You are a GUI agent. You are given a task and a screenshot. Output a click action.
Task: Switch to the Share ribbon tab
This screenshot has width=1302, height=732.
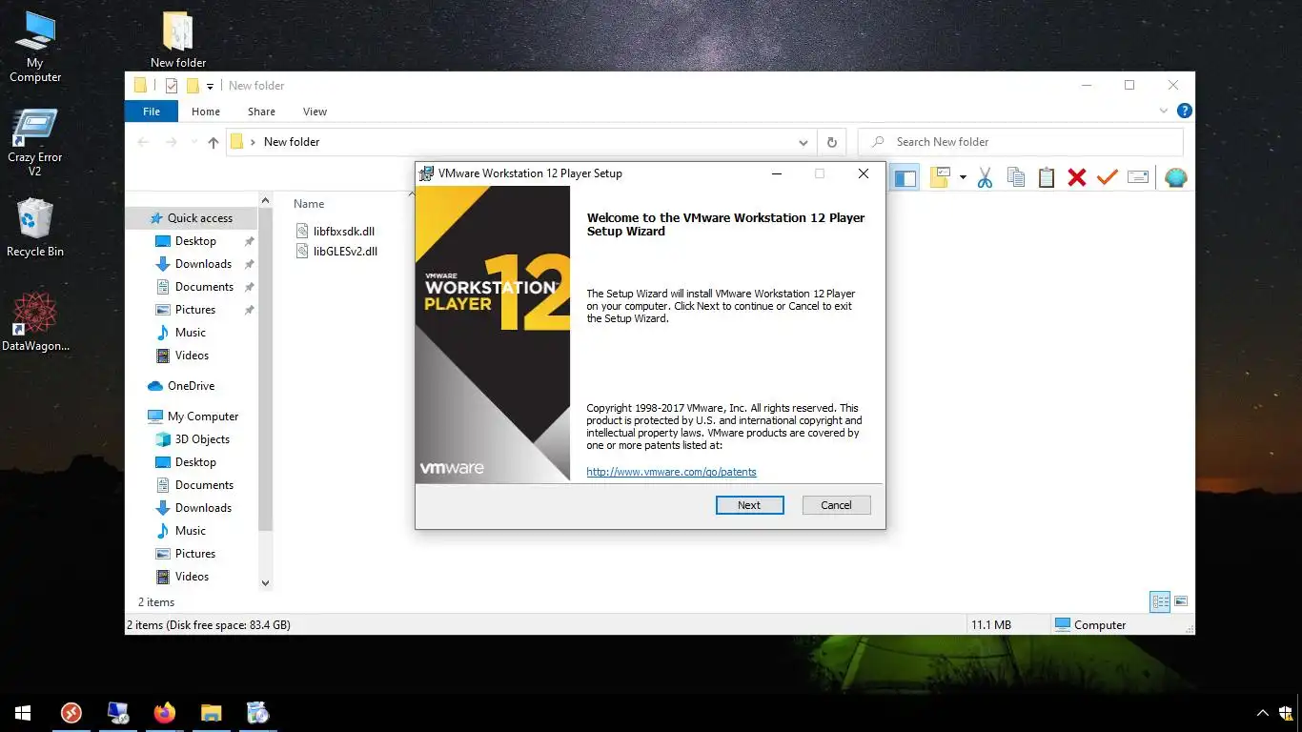(x=261, y=112)
